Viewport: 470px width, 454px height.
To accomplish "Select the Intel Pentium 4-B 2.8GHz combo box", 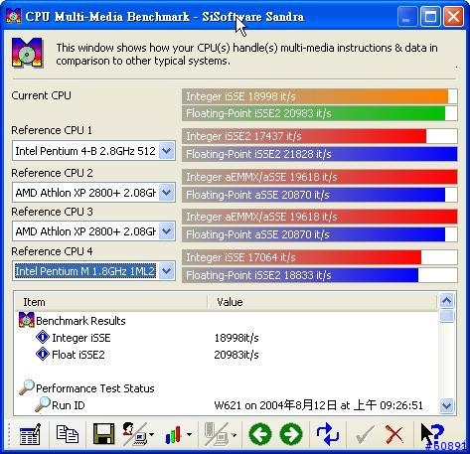I will click(x=93, y=151).
